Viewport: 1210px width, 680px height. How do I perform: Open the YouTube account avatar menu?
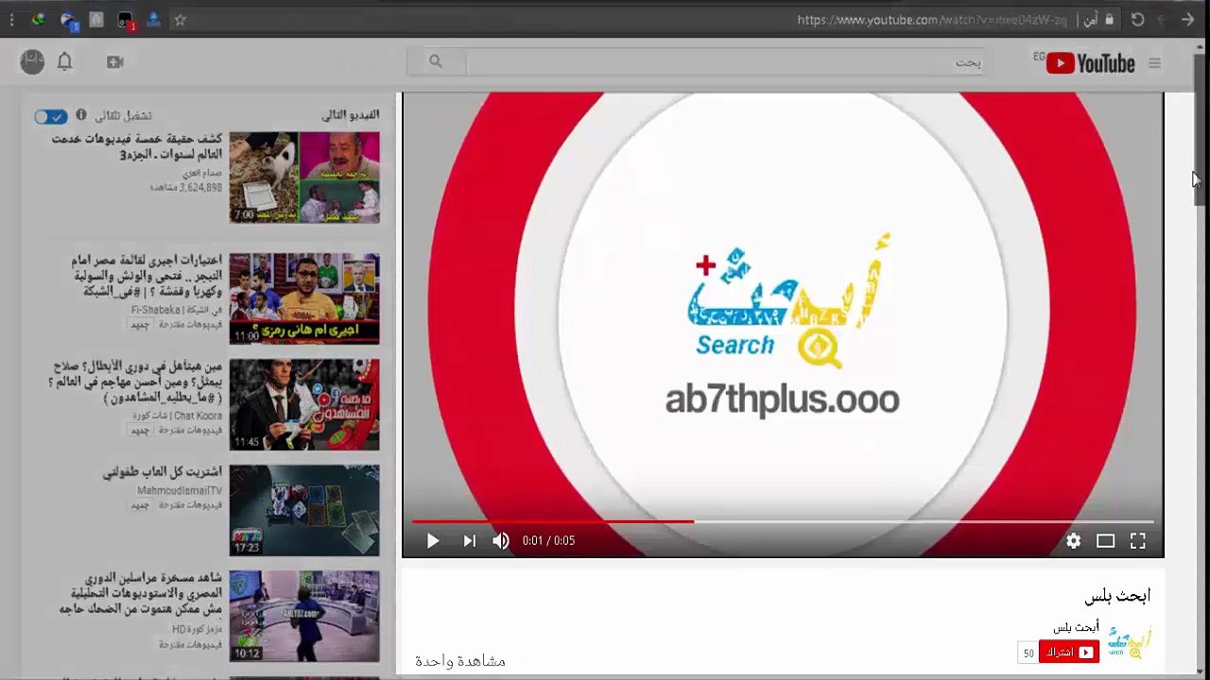coord(32,61)
